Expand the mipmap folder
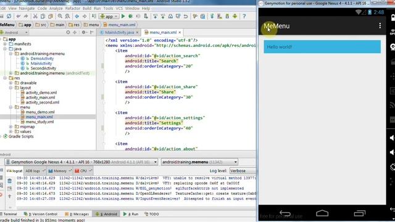 tap(10, 126)
